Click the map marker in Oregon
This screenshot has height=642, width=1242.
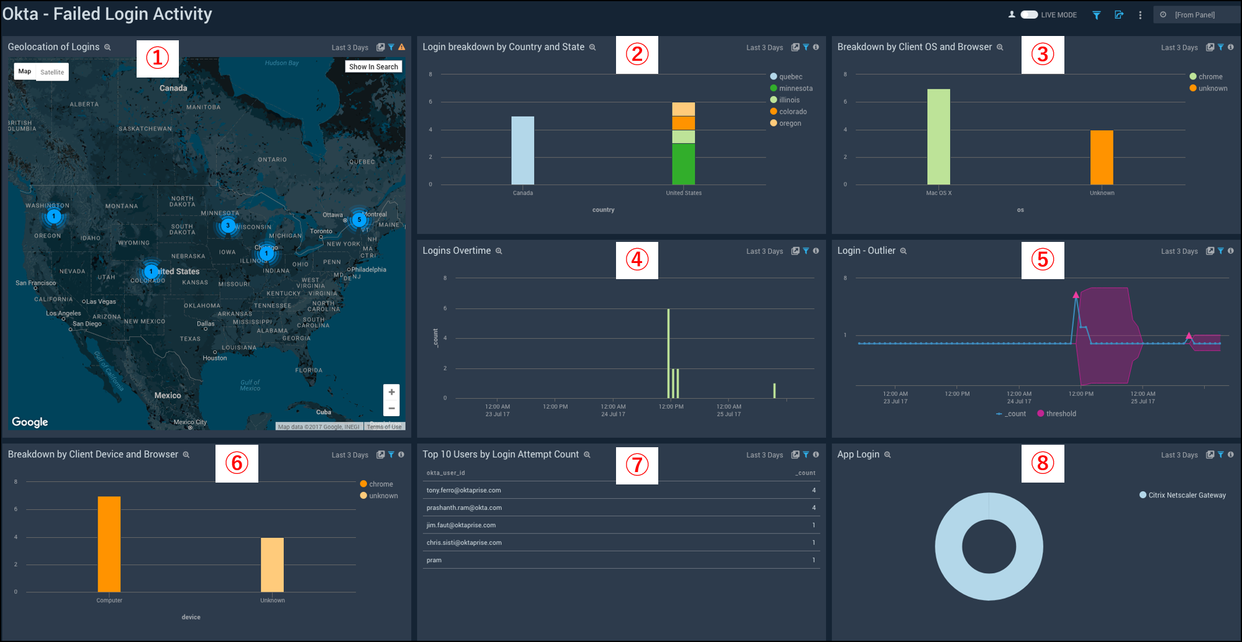[54, 216]
